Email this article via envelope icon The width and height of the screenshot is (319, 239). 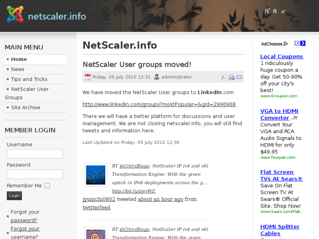tap(239, 77)
